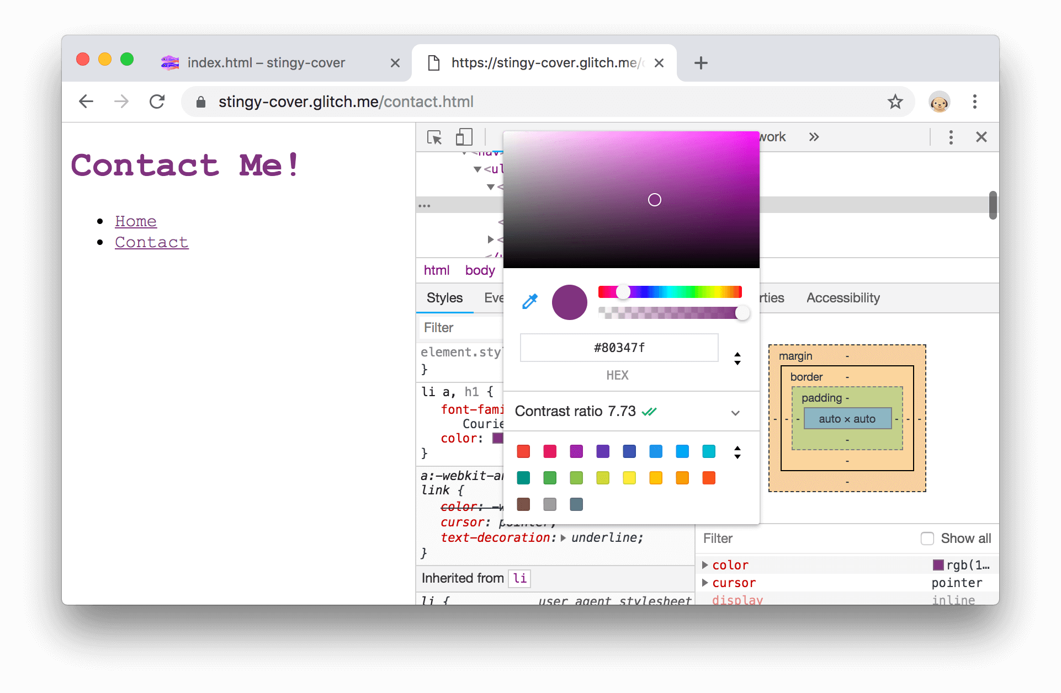Show more DevTools panels via chevrons
Viewport: 1061px width, 693px height.
[x=814, y=137]
